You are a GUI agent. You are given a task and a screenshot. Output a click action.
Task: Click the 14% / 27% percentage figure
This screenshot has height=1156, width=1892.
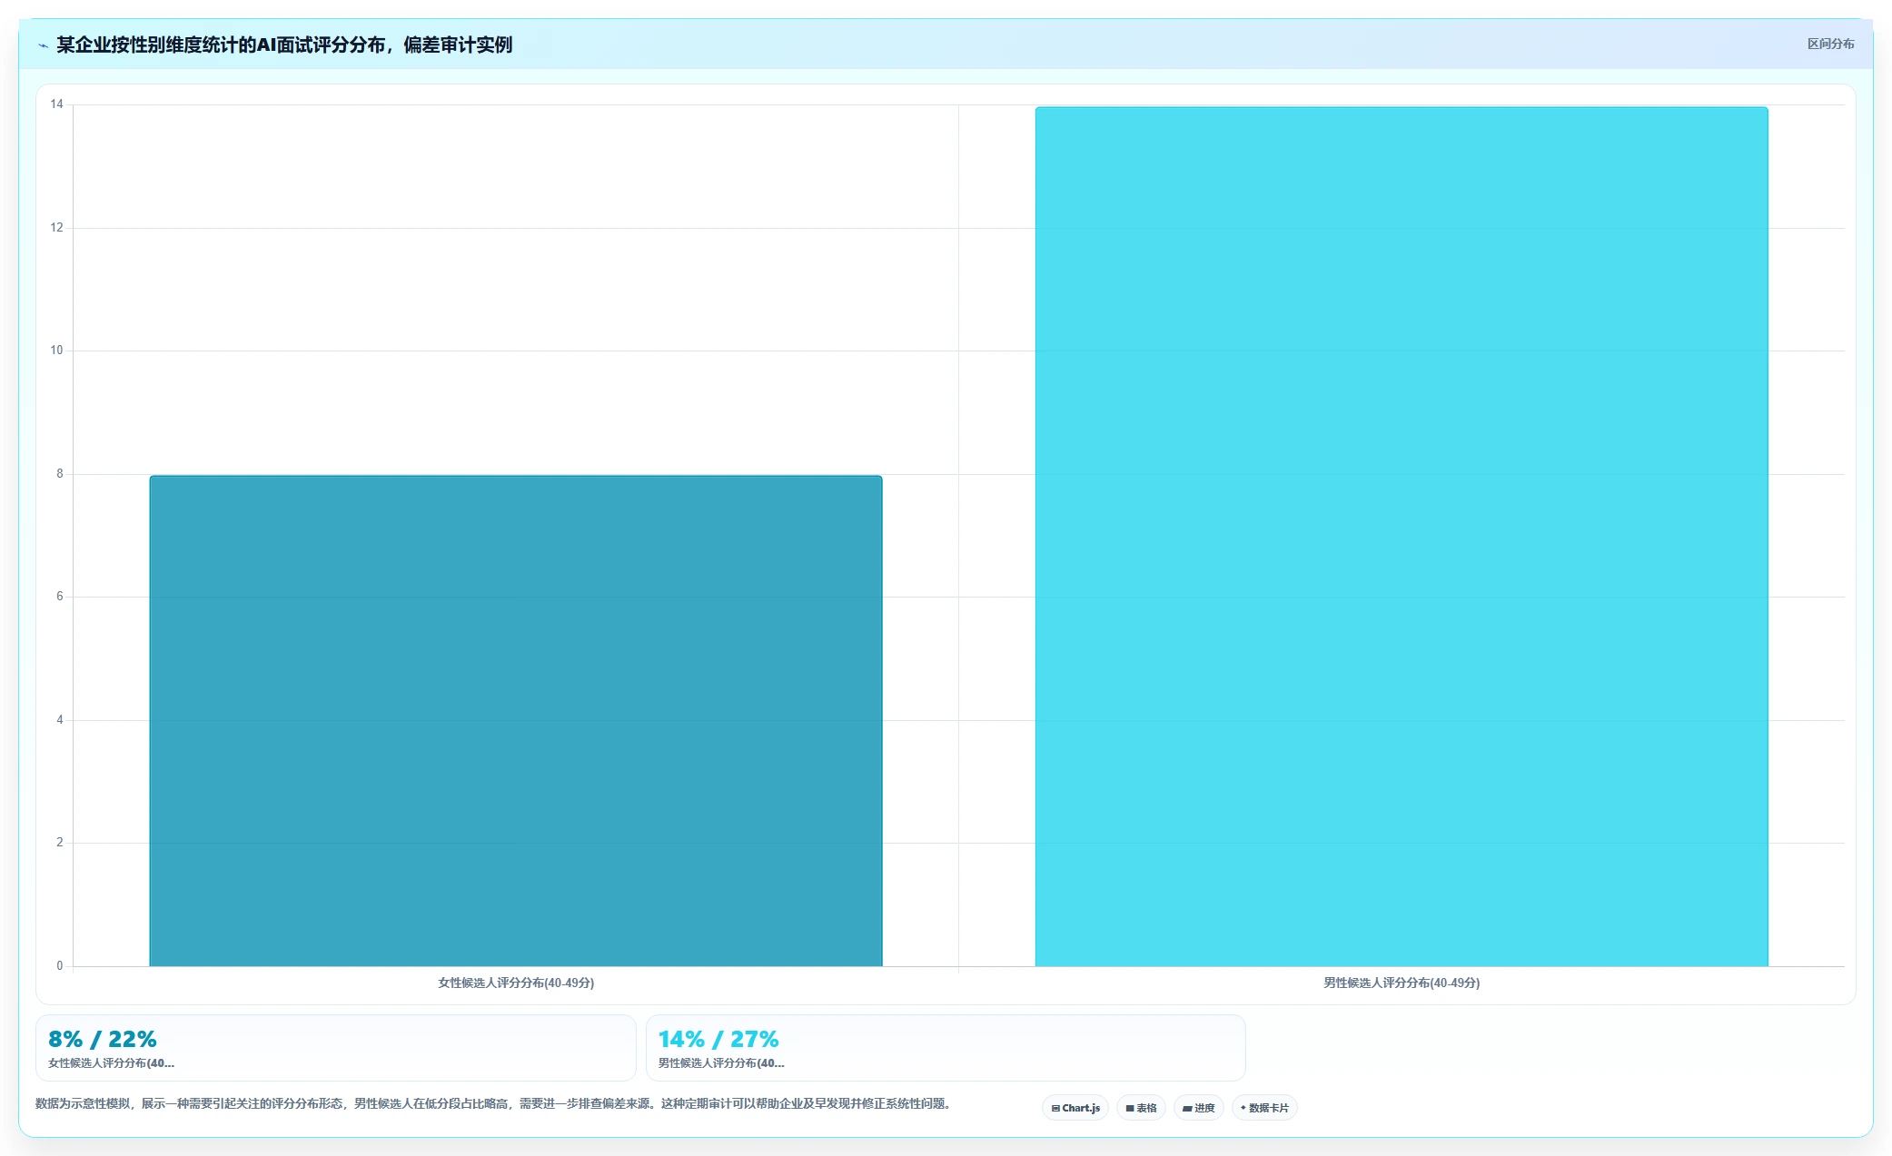click(x=718, y=1039)
